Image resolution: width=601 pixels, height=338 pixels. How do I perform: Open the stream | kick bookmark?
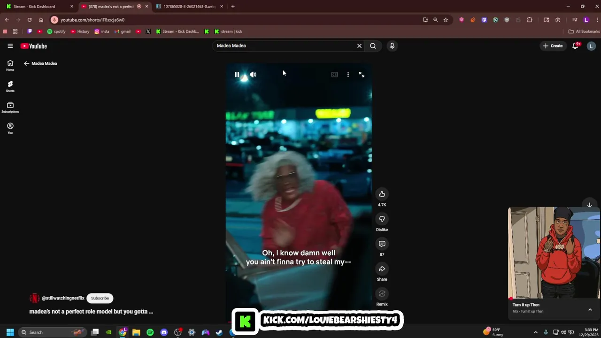tap(228, 31)
